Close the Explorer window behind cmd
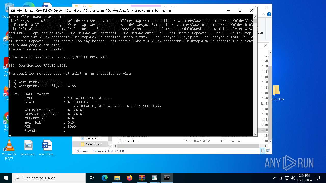 [x=266, y=7]
